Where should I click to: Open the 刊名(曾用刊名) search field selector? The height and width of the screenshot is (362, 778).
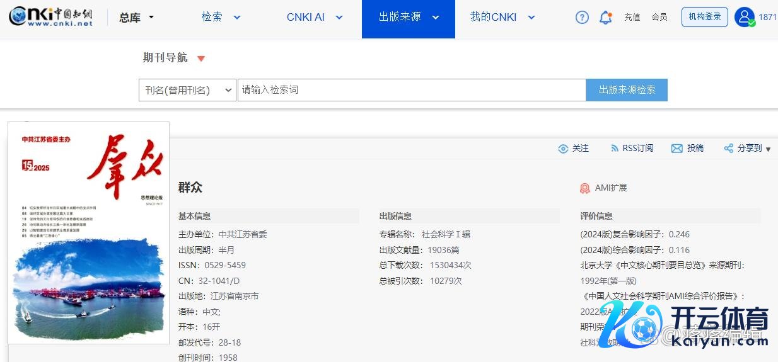point(187,90)
